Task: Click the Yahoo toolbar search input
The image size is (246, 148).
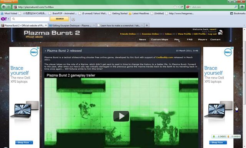Action: (x=30, y=19)
